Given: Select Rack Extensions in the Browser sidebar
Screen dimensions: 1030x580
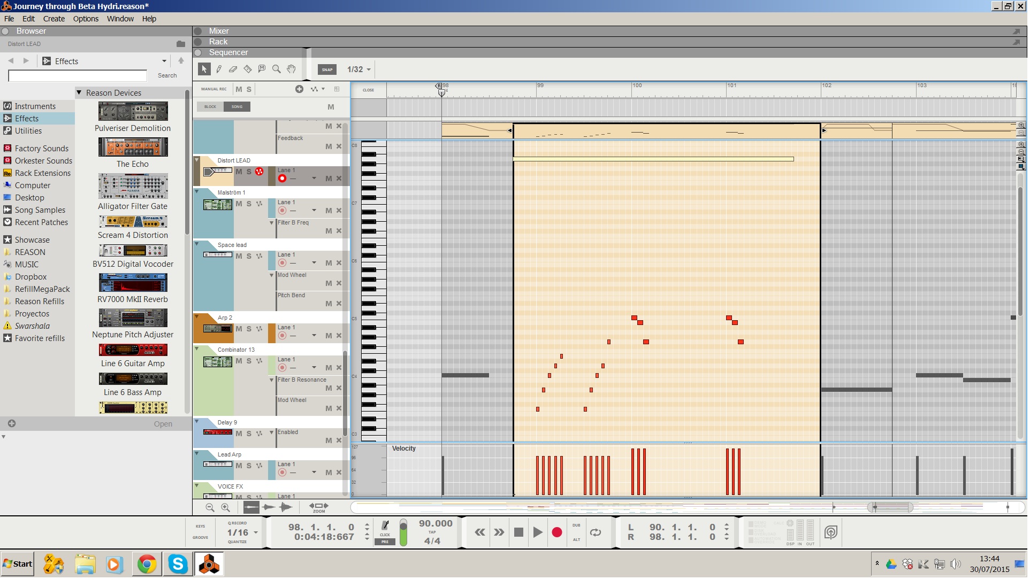Looking at the screenshot, I should pos(43,173).
